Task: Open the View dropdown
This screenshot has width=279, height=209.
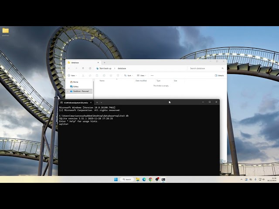Action: (x=141, y=75)
